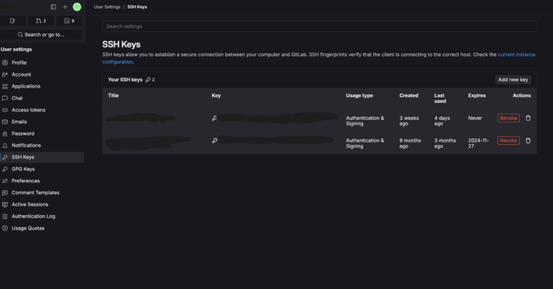The image size is (553, 289).
Task: Focus the Search settings field
Action: tap(319, 27)
